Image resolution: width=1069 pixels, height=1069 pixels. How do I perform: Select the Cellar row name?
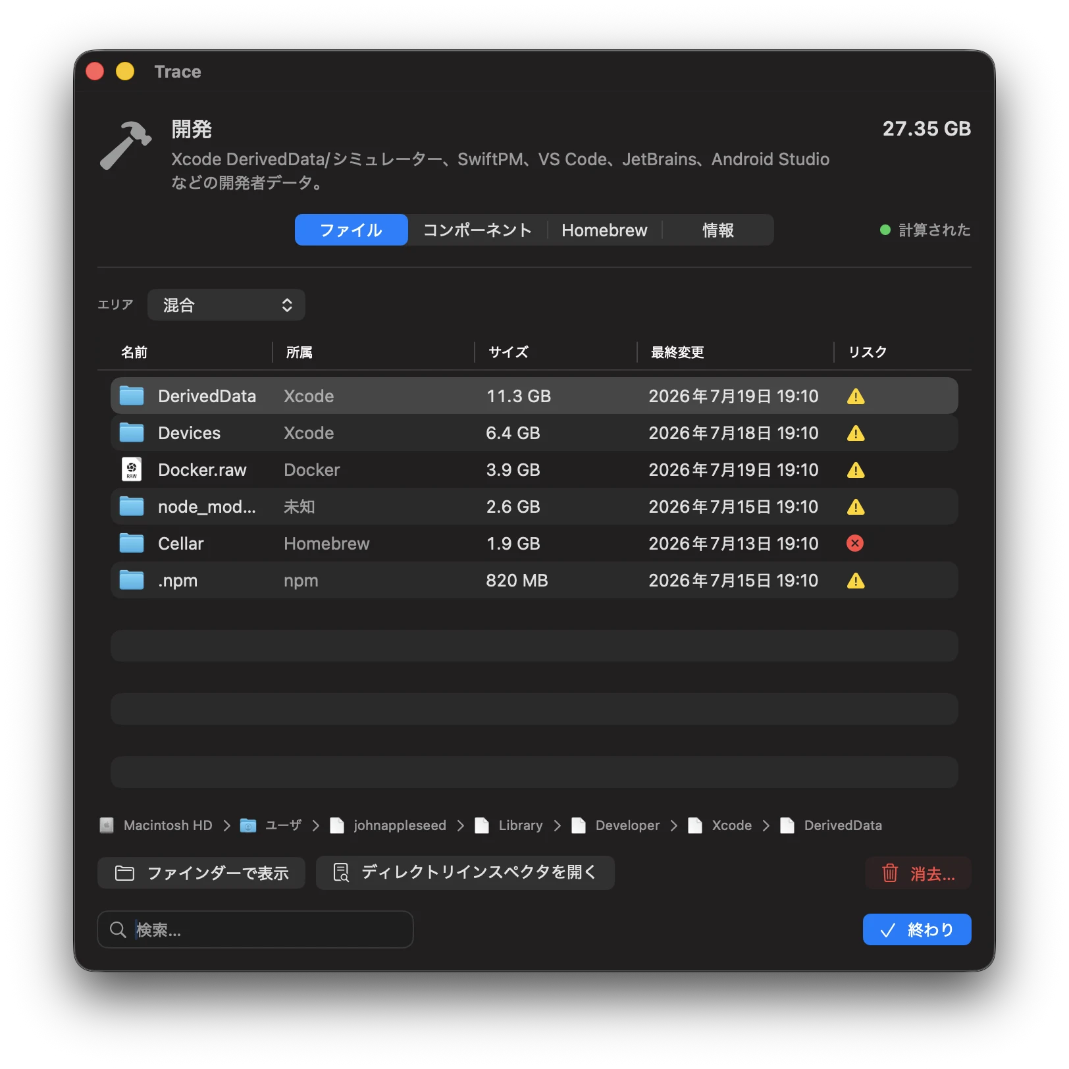pos(180,544)
